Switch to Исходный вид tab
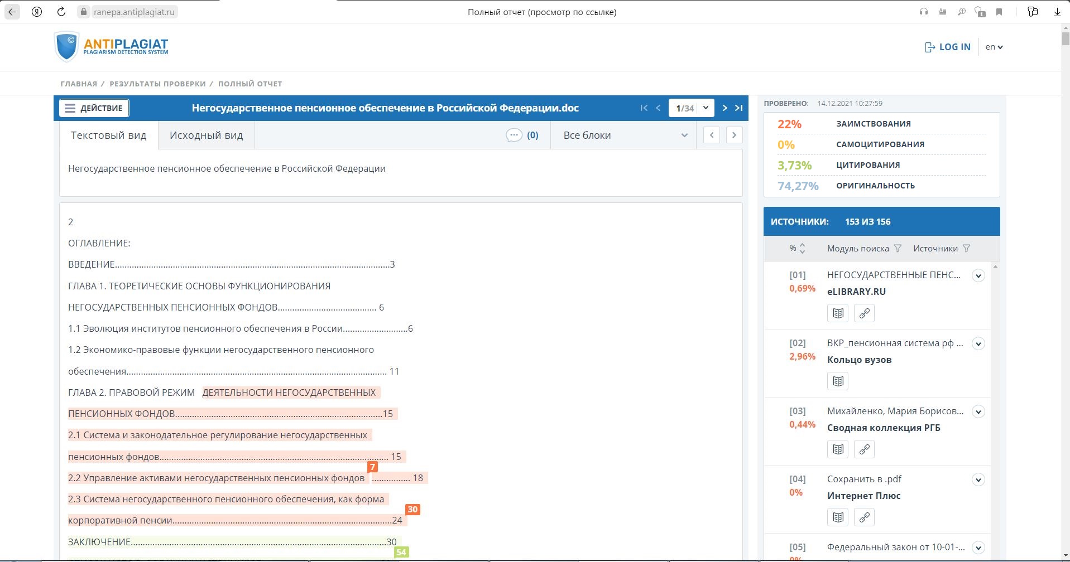 pos(206,135)
